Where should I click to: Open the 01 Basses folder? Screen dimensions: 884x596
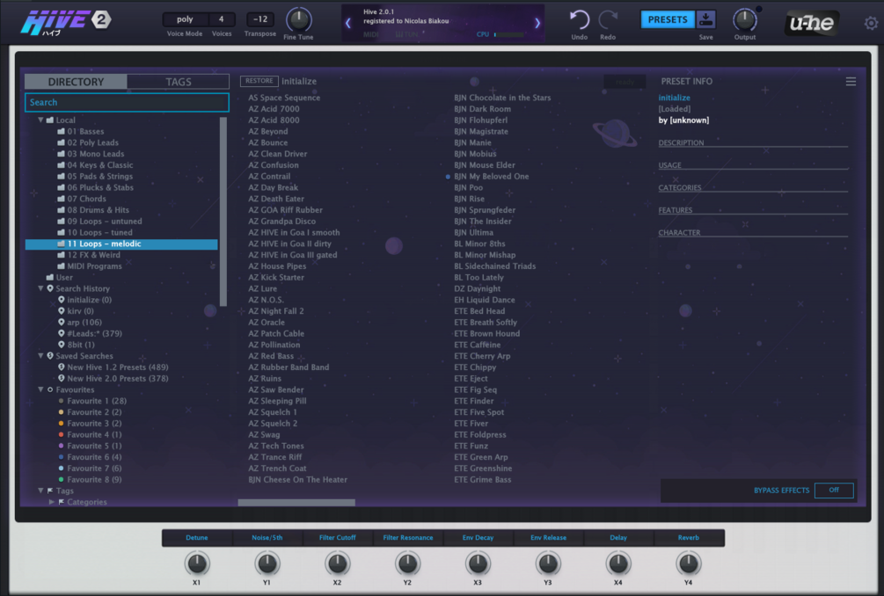[x=81, y=131]
